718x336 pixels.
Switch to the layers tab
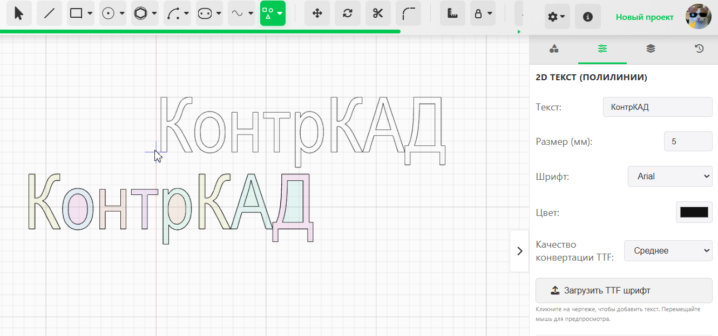click(x=651, y=49)
